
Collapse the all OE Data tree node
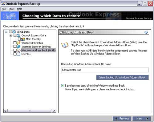(6, 32)
